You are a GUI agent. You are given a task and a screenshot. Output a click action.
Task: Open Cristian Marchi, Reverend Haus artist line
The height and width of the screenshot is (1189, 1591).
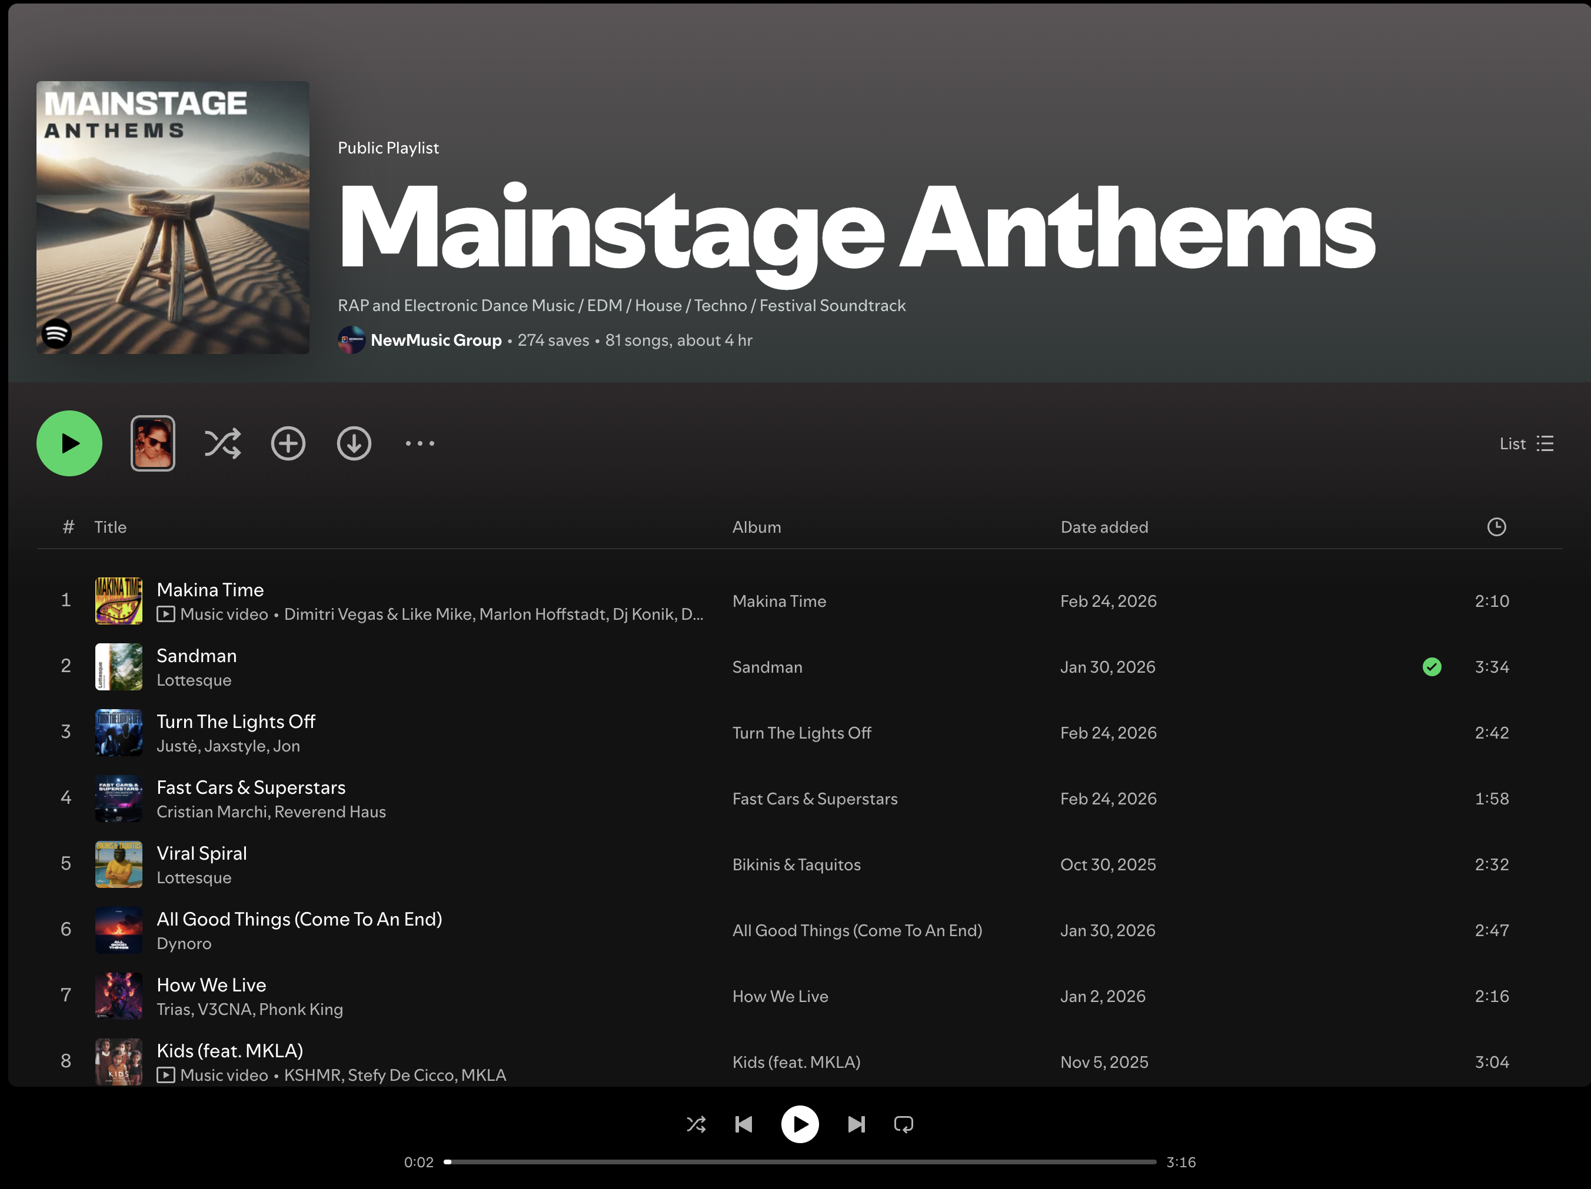271,811
